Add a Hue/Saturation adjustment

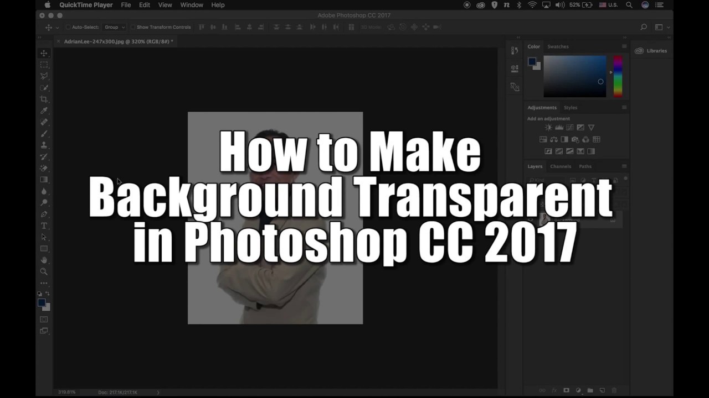pyautogui.click(x=543, y=139)
